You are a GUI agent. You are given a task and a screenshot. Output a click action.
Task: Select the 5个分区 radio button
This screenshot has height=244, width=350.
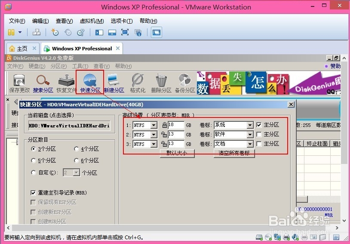coord(34,161)
